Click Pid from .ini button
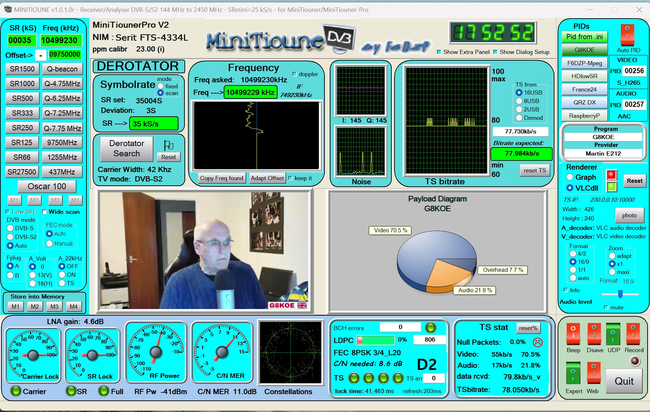This screenshot has height=412, width=650. (585, 37)
